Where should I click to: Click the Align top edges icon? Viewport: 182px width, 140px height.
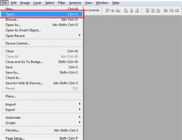tap(108, 10)
